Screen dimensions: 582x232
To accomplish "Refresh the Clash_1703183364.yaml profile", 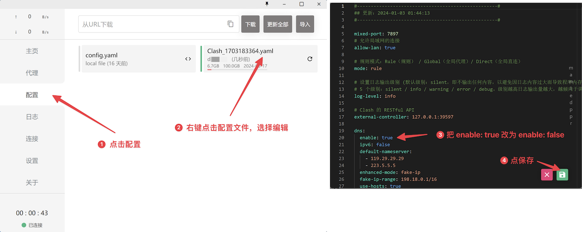I will [x=310, y=59].
